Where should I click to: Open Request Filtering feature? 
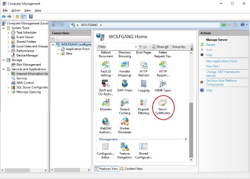coord(143,107)
